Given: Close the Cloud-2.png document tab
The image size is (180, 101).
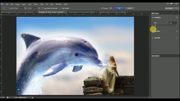Looking at the screenshot, I should pos(96,12).
